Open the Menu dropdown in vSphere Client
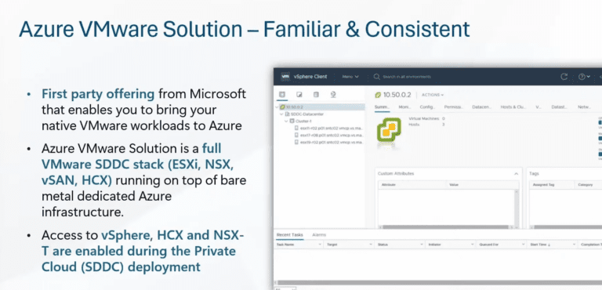602x290 pixels. 350,77
